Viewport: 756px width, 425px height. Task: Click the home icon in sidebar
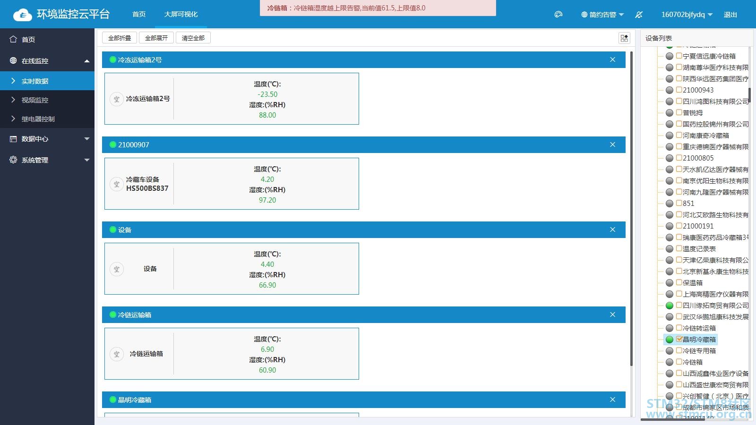pyautogui.click(x=13, y=39)
